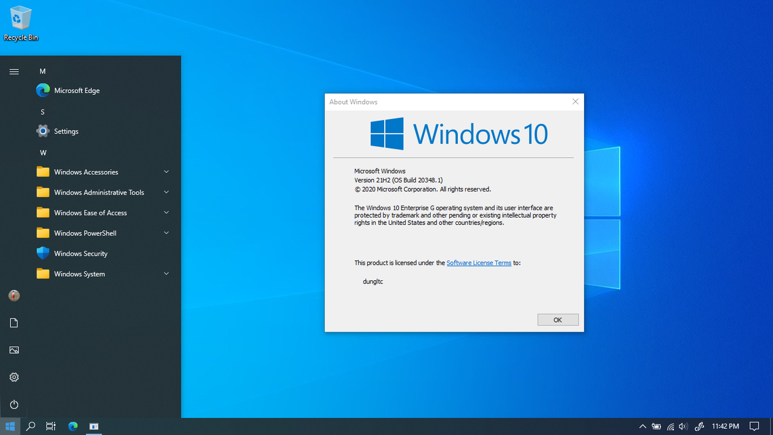
Task: Open Documents from the Start side rail
Action: (14, 323)
